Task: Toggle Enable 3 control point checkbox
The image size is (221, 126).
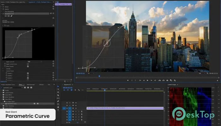Action: click(x=28, y=78)
